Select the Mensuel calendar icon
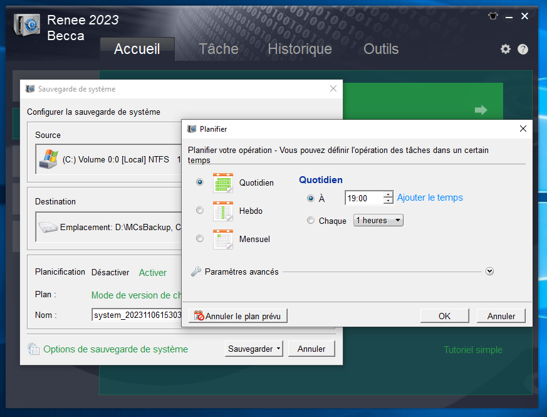The image size is (547, 417). coord(223,238)
